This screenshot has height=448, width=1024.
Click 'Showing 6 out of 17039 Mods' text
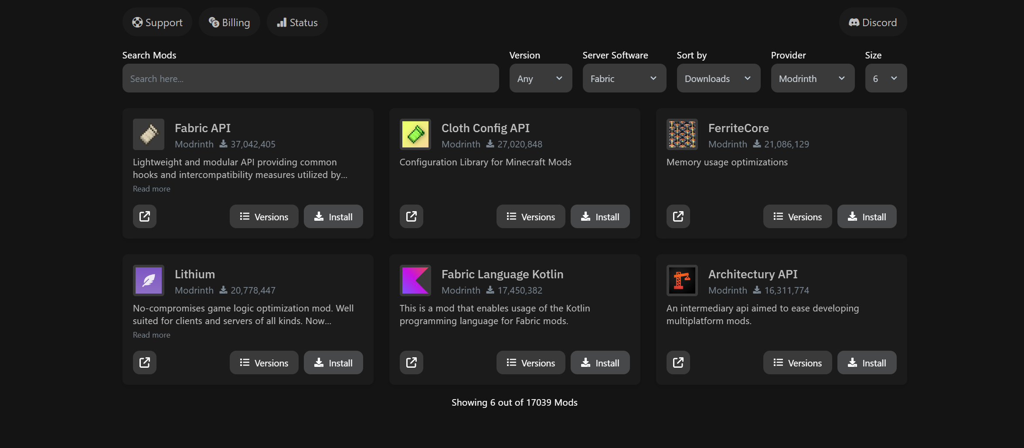(x=514, y=402)
